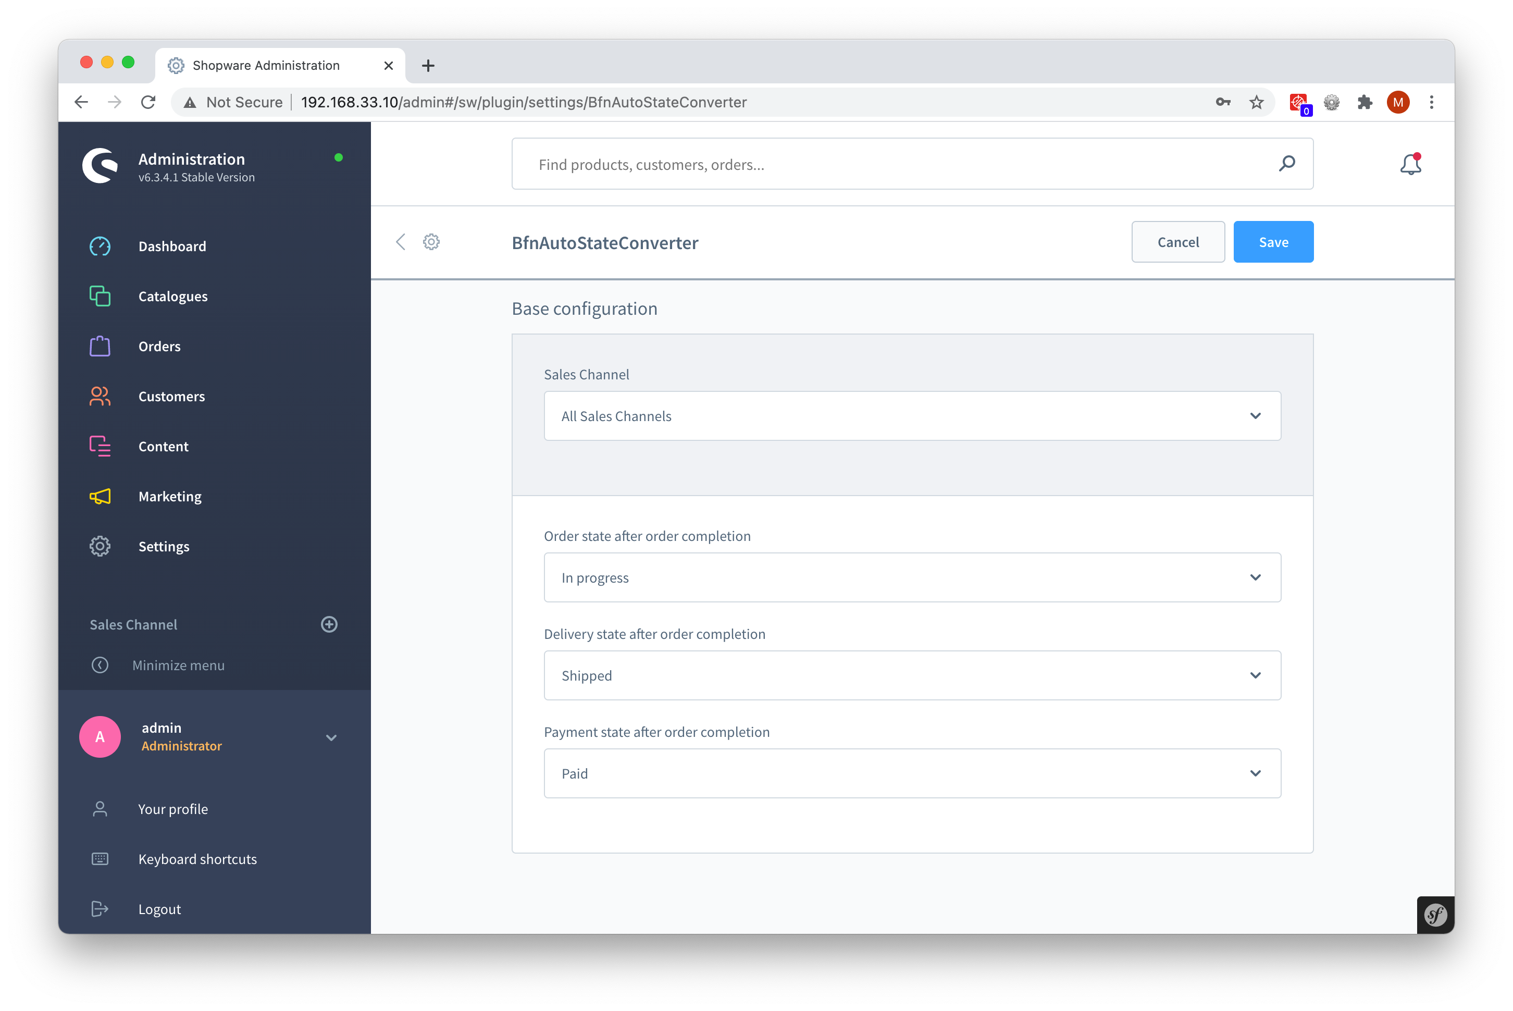The height and width of the screenshot is (1011, 1513).
Task: Click the Catalogues navigation icon
Action: (100, 295)
